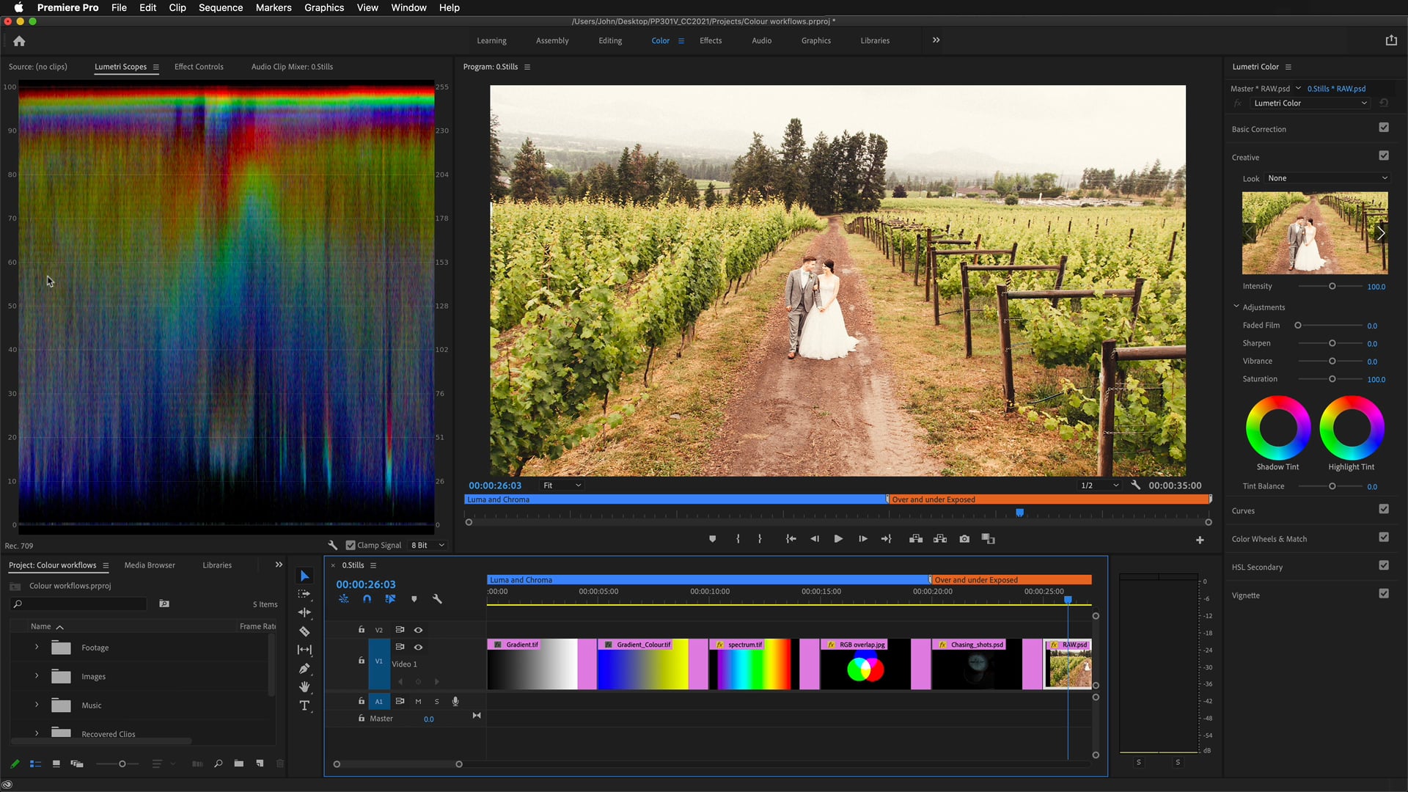
Task: Open the Look dropdown set to None
Action: tap(1327, 178)
